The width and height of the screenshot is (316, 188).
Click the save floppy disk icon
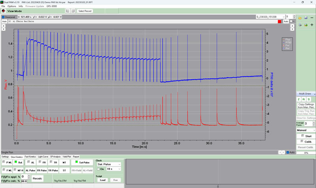tap(305, 18)
